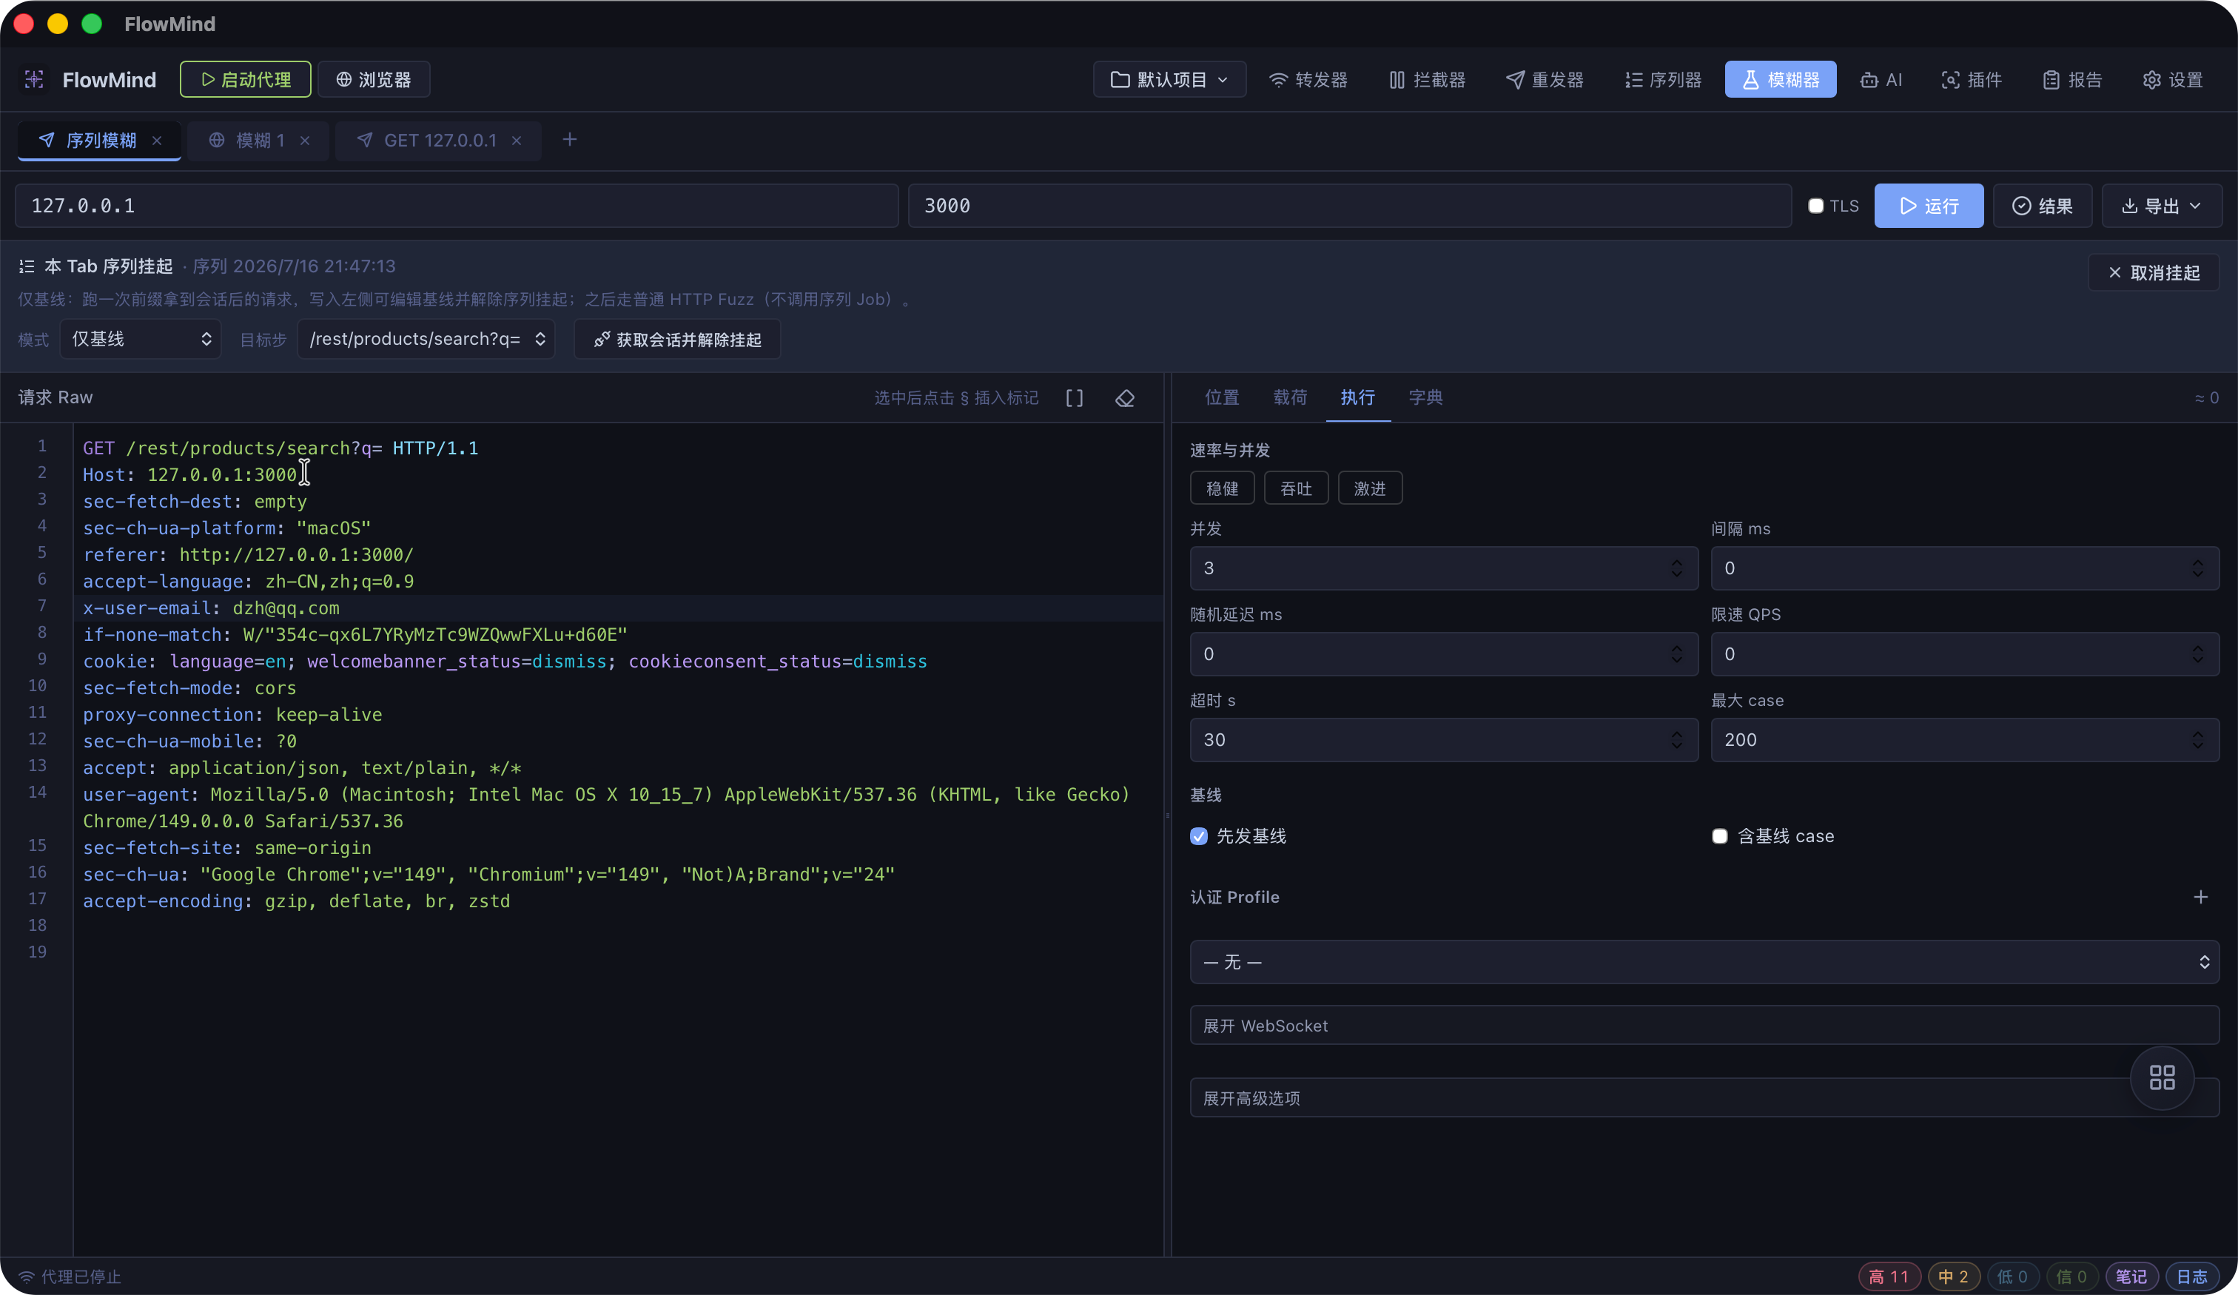
Task: Adjust the 最大 case stepper arrows
Action: (x=2197, y=740)
